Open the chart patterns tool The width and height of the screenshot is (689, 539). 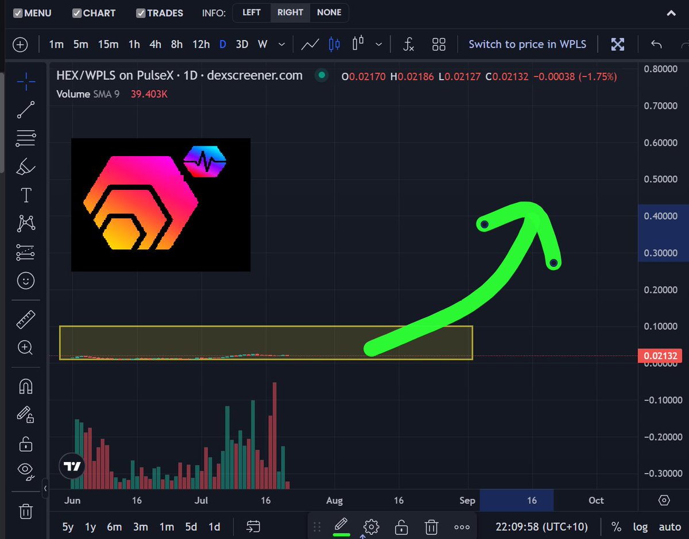click(26, 223)
